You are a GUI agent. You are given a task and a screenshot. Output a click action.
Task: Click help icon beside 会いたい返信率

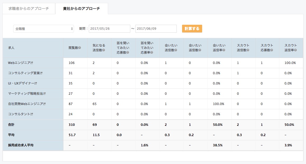[224, 50]
